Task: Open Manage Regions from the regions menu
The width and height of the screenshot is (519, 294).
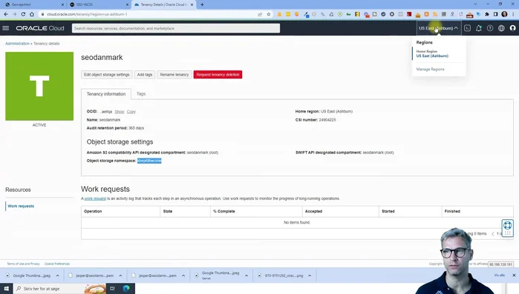Action: 430,70
